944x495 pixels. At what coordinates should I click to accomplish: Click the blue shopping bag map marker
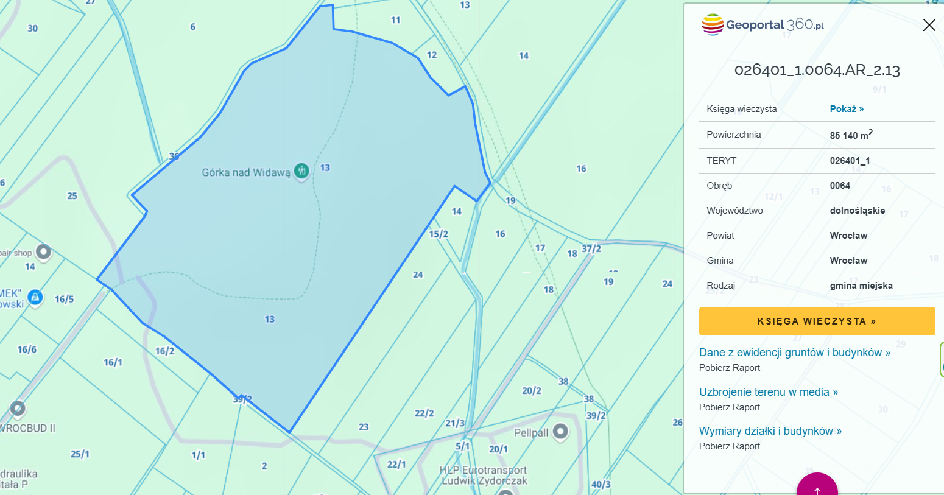(x=35, y=297)
